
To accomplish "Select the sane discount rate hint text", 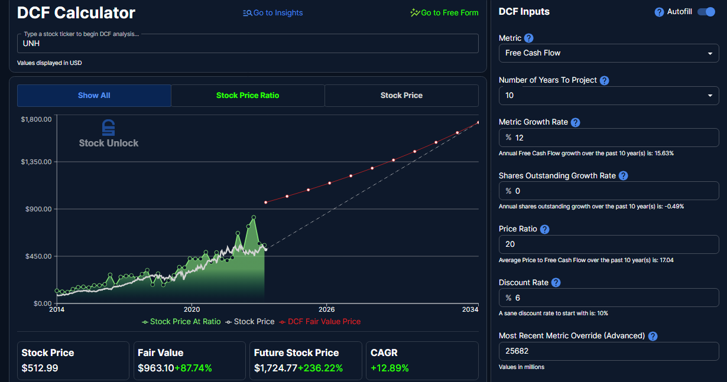I will click(553, 314).
